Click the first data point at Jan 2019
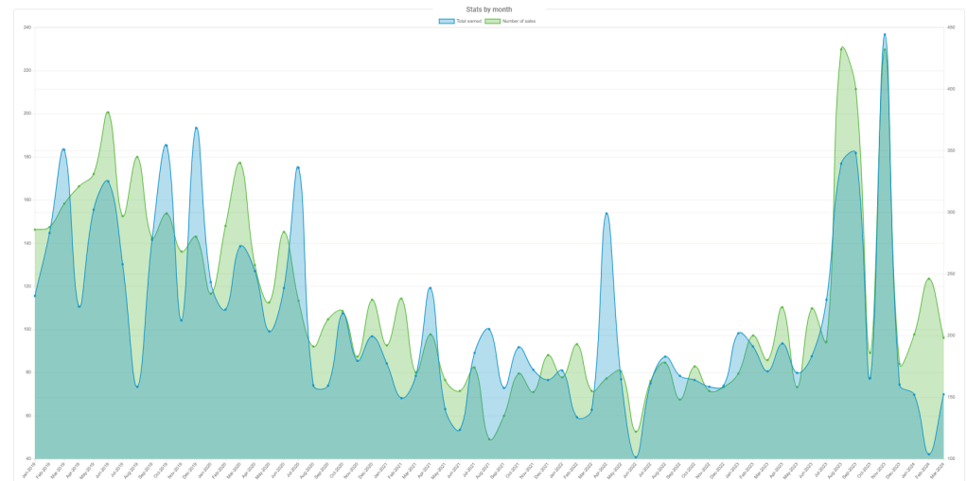Image resolution: width=967 pixels, height=481 pixels. [35, 296]
